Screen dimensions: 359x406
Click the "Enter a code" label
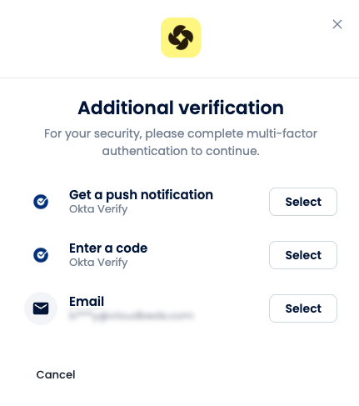108,248
